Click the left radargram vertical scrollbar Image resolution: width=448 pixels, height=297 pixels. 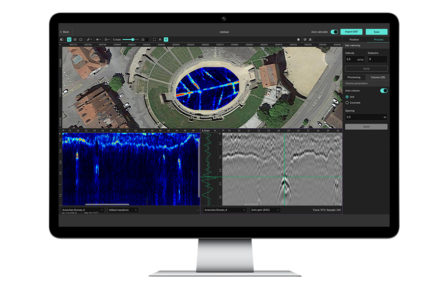(x=199, y=168)
